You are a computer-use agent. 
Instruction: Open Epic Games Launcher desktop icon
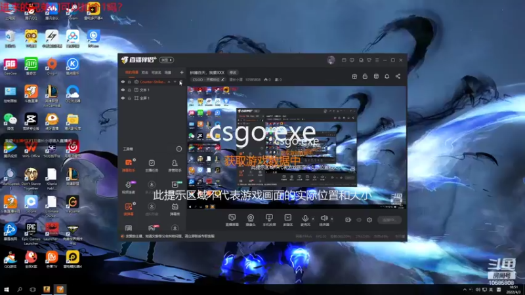[31, 234]
